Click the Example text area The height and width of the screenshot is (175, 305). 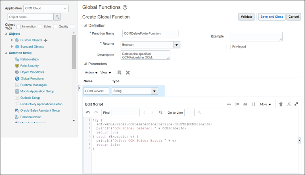(256, 37)
